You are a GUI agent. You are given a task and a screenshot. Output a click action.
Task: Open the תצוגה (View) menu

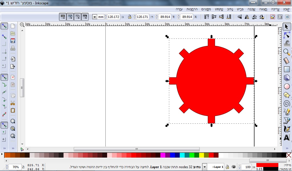tap(263, 9)
